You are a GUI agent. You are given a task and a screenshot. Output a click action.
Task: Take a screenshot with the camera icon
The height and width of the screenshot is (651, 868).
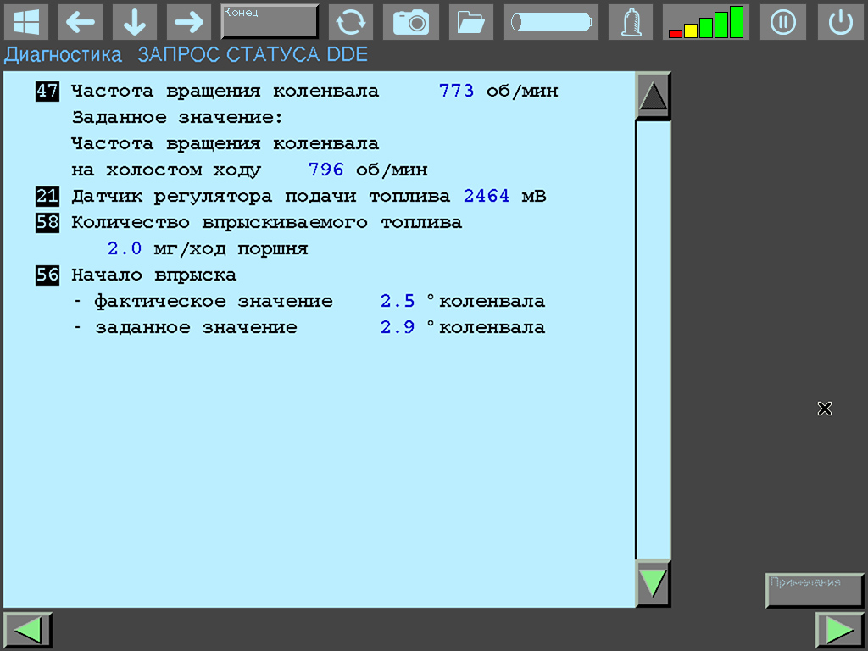pyautogui.click(x=411, y=22)
